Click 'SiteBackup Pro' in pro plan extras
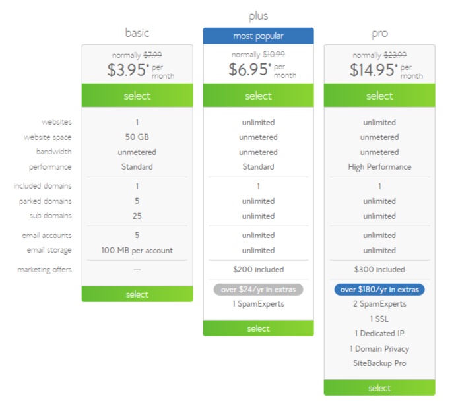 coord(379,363)
